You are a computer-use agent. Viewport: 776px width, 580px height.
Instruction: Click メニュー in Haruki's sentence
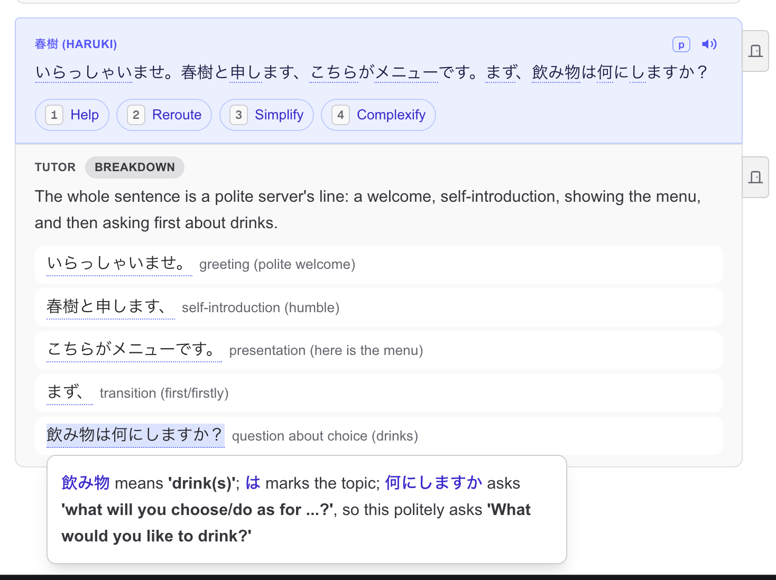coord(407,72)
